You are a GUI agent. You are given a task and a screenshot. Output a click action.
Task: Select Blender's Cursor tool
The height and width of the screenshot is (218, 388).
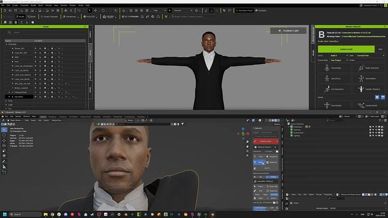point(4,135)
